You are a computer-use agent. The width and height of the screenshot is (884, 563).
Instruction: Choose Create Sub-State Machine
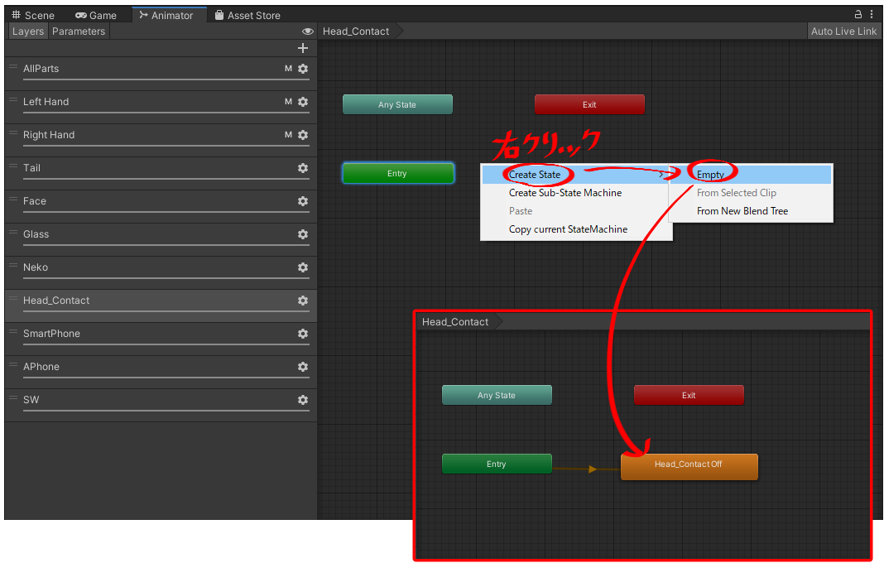pyautogui.click(x=565, y=193)
